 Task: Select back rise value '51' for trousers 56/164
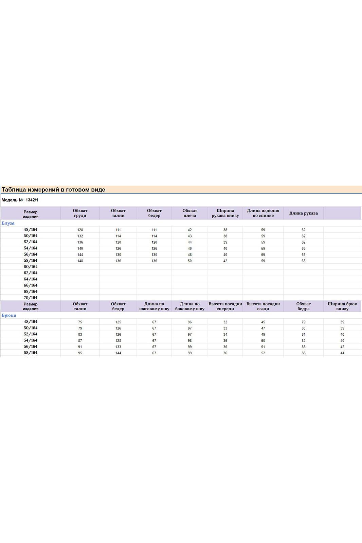coord(263,347)
